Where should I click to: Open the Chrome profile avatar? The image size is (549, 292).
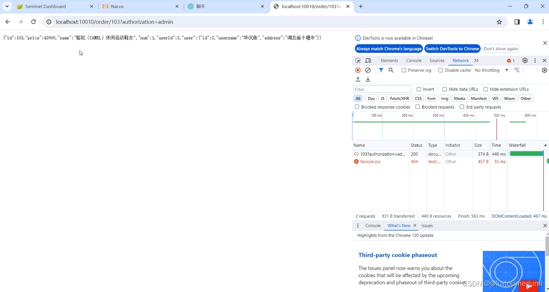pyautogui.click(x=530, y=22)
